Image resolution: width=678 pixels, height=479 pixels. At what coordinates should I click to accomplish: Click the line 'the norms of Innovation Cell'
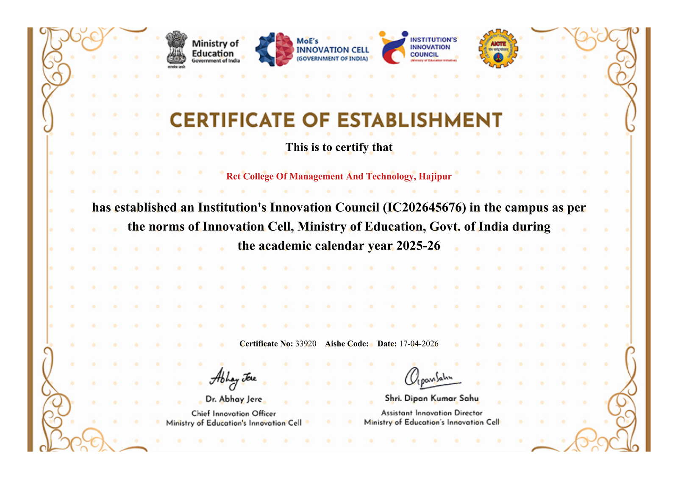(x=339, y=227)
